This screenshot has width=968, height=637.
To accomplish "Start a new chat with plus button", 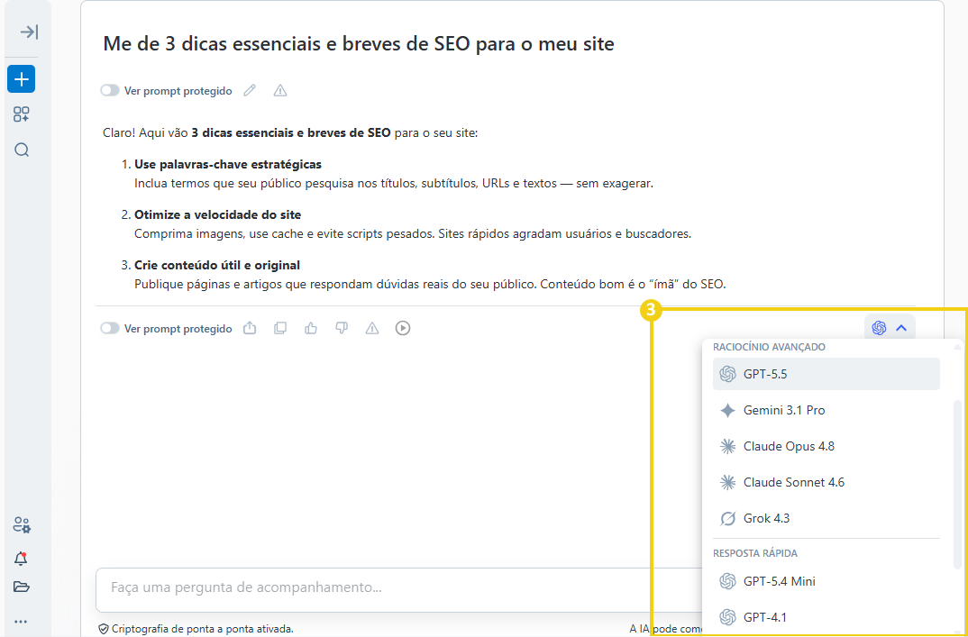I will pos(21,79).
